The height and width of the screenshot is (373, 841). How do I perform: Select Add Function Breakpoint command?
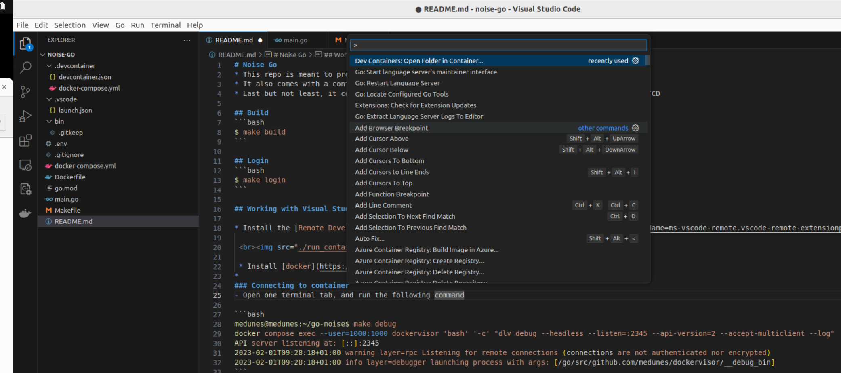pos(498,194)
